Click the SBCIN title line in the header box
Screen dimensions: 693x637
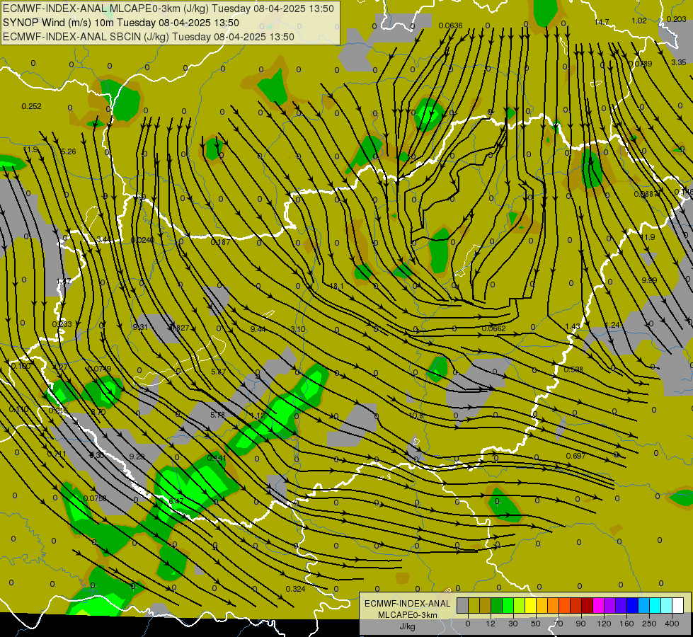coord(149,37)
